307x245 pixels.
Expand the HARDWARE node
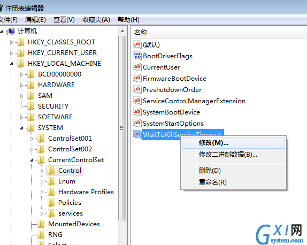21,85
